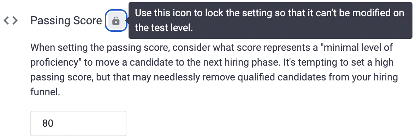The height and width of the screenshot is (139, 416).
Task: Click the description line starting "When setting the passing score"
Action: pos(212,48)
